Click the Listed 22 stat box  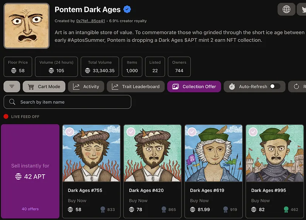pyautogui.click(x=155, y=67)
